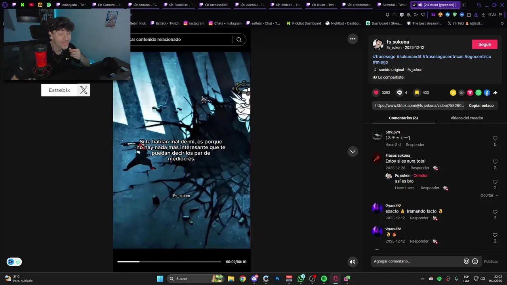Image resolution: width=507 pixels, height=285 pixels.
Task: Like the video with the heart icon
Action: click(x=376, y=93)
